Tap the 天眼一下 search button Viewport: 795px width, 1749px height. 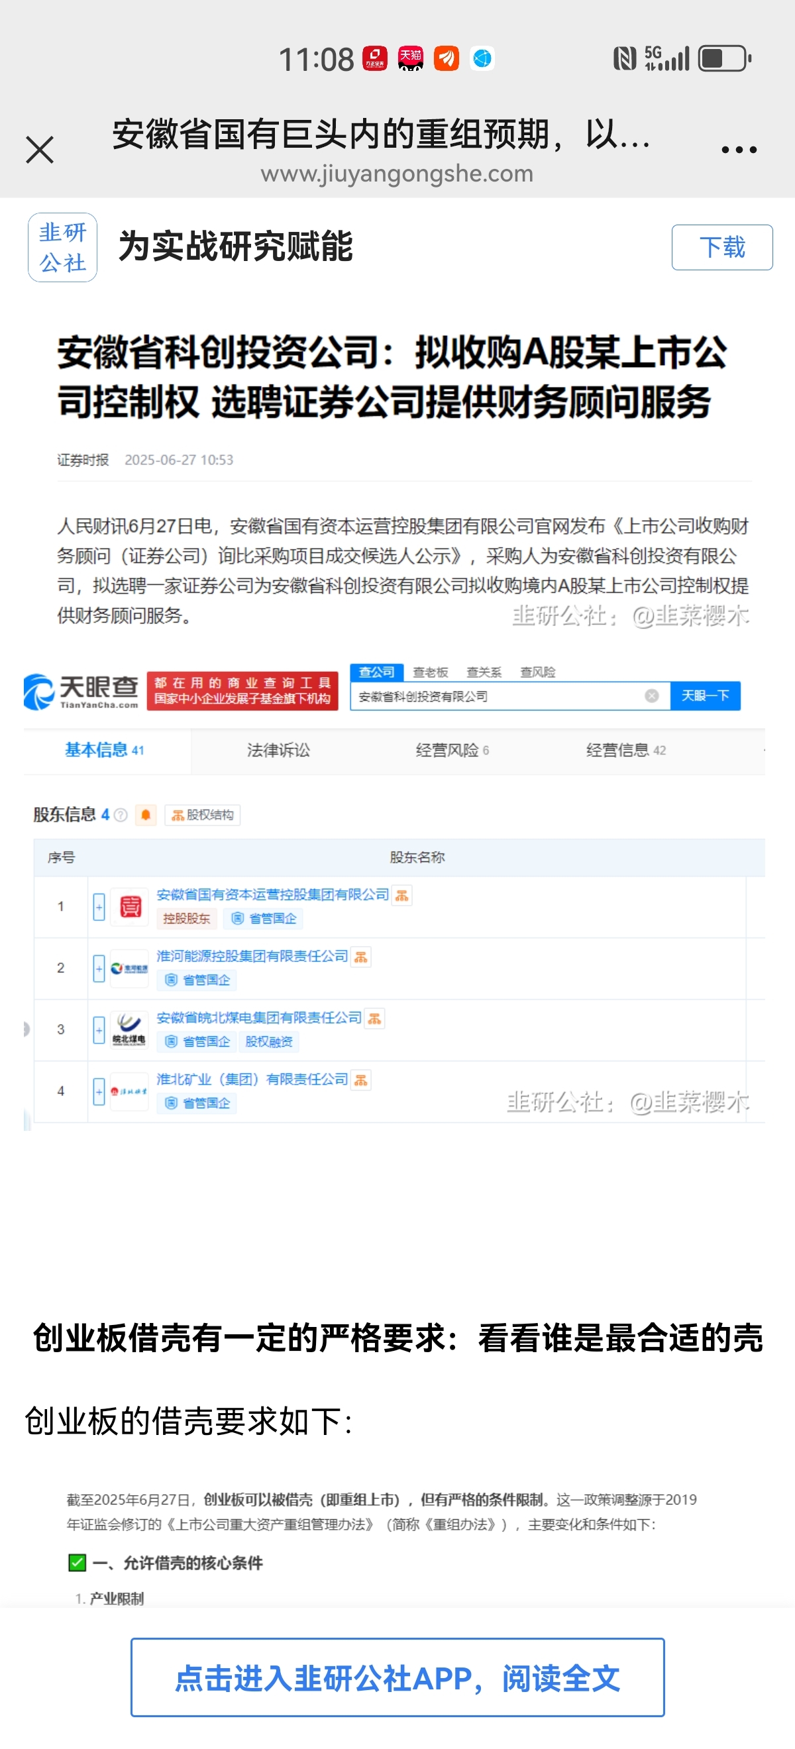tap(706, 696)
